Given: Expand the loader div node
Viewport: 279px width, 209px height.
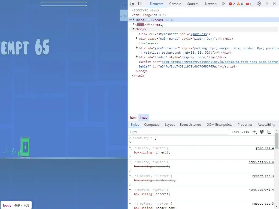Looking at the screenshot, I should (x=137, y=57).
